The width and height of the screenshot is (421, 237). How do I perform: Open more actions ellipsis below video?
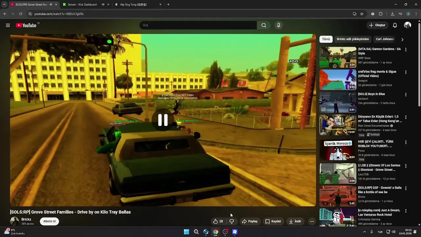click(x=312, y=222)
